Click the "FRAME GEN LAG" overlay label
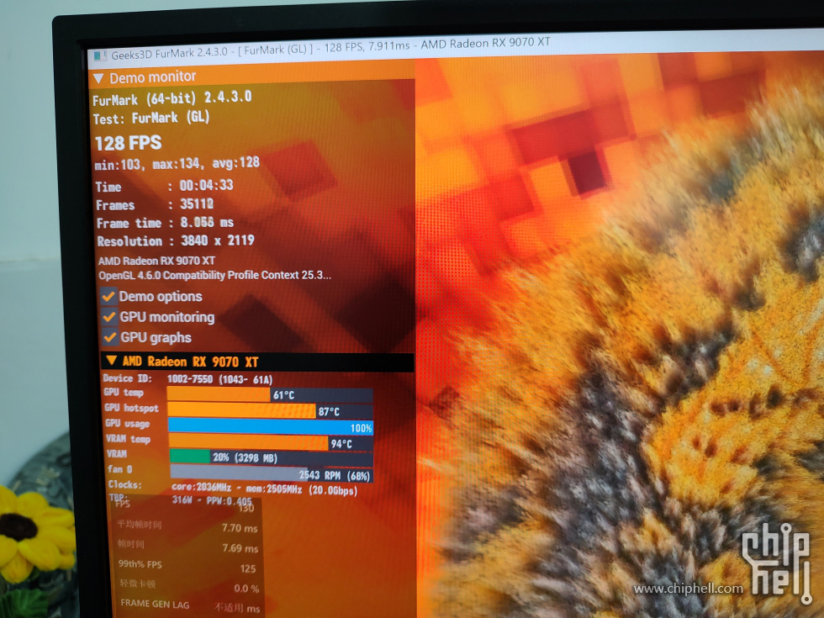This screenshot has width=824, height=618. pyautogui.click(x=155, y=604)
